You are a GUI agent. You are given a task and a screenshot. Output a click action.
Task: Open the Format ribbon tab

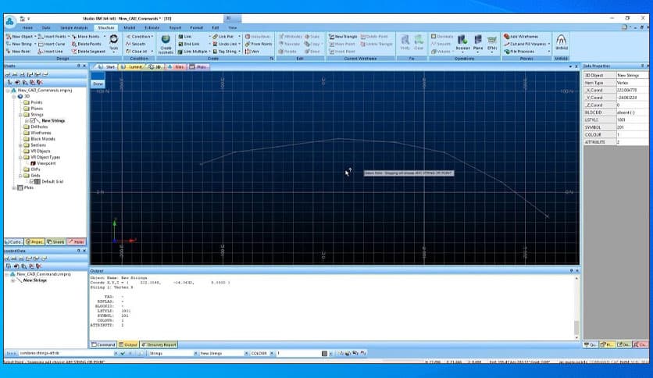click(x=197, y=28)
